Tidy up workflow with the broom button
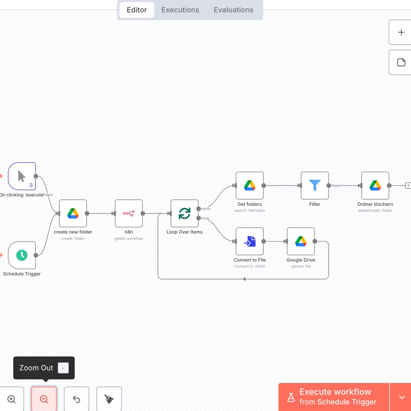 coord(109,399)
